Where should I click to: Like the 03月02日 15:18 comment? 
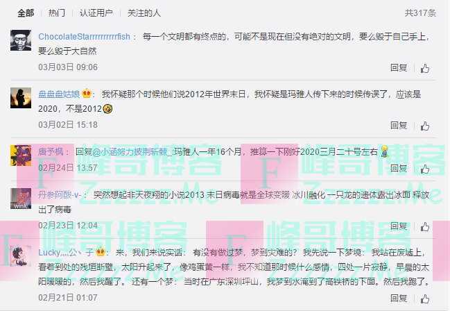pyautogui.click(x=425, y=126)
